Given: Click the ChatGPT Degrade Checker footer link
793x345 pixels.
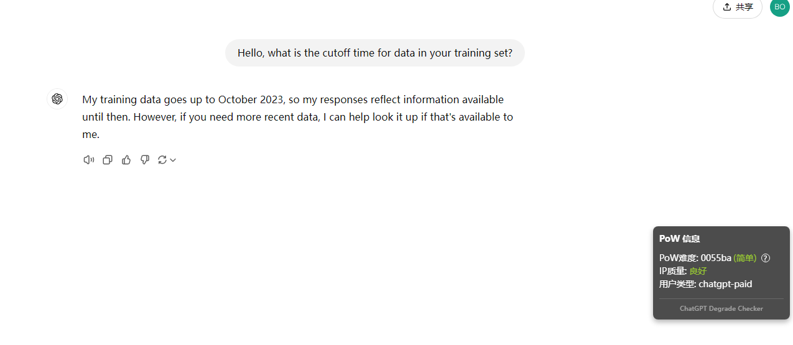Looking at the screenshot, I should [x=721, y=308].
